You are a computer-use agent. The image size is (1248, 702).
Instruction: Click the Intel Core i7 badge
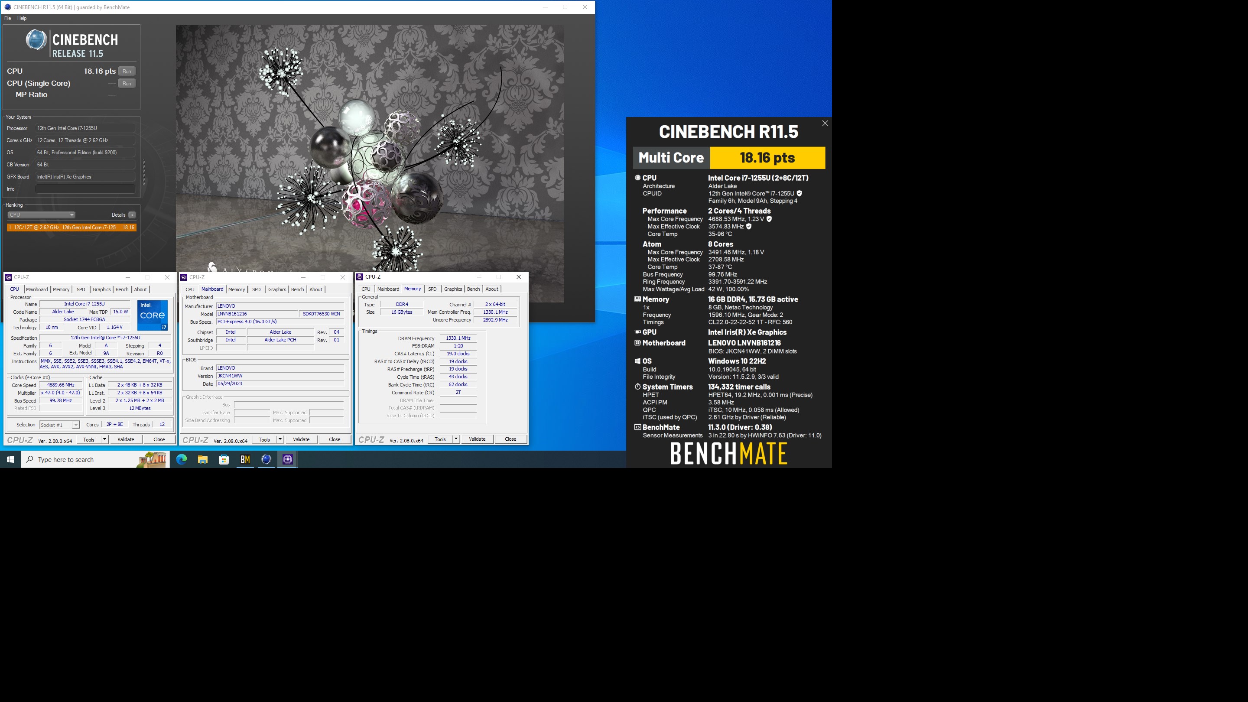[152, 315]
